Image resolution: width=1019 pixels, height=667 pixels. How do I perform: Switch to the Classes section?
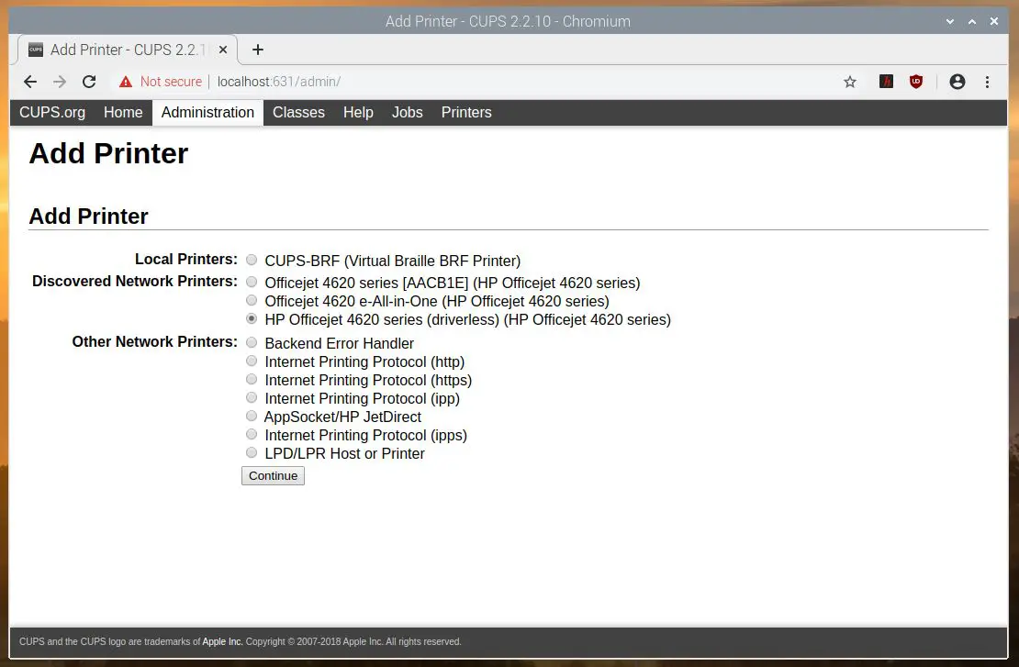tap(298, 112)
